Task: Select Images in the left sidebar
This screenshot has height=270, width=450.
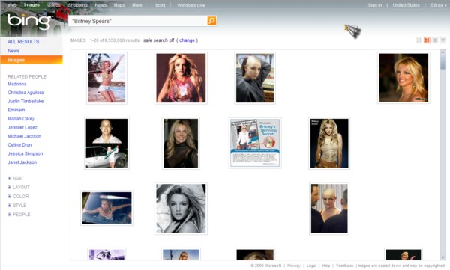Action: click(x=31, y=60)
